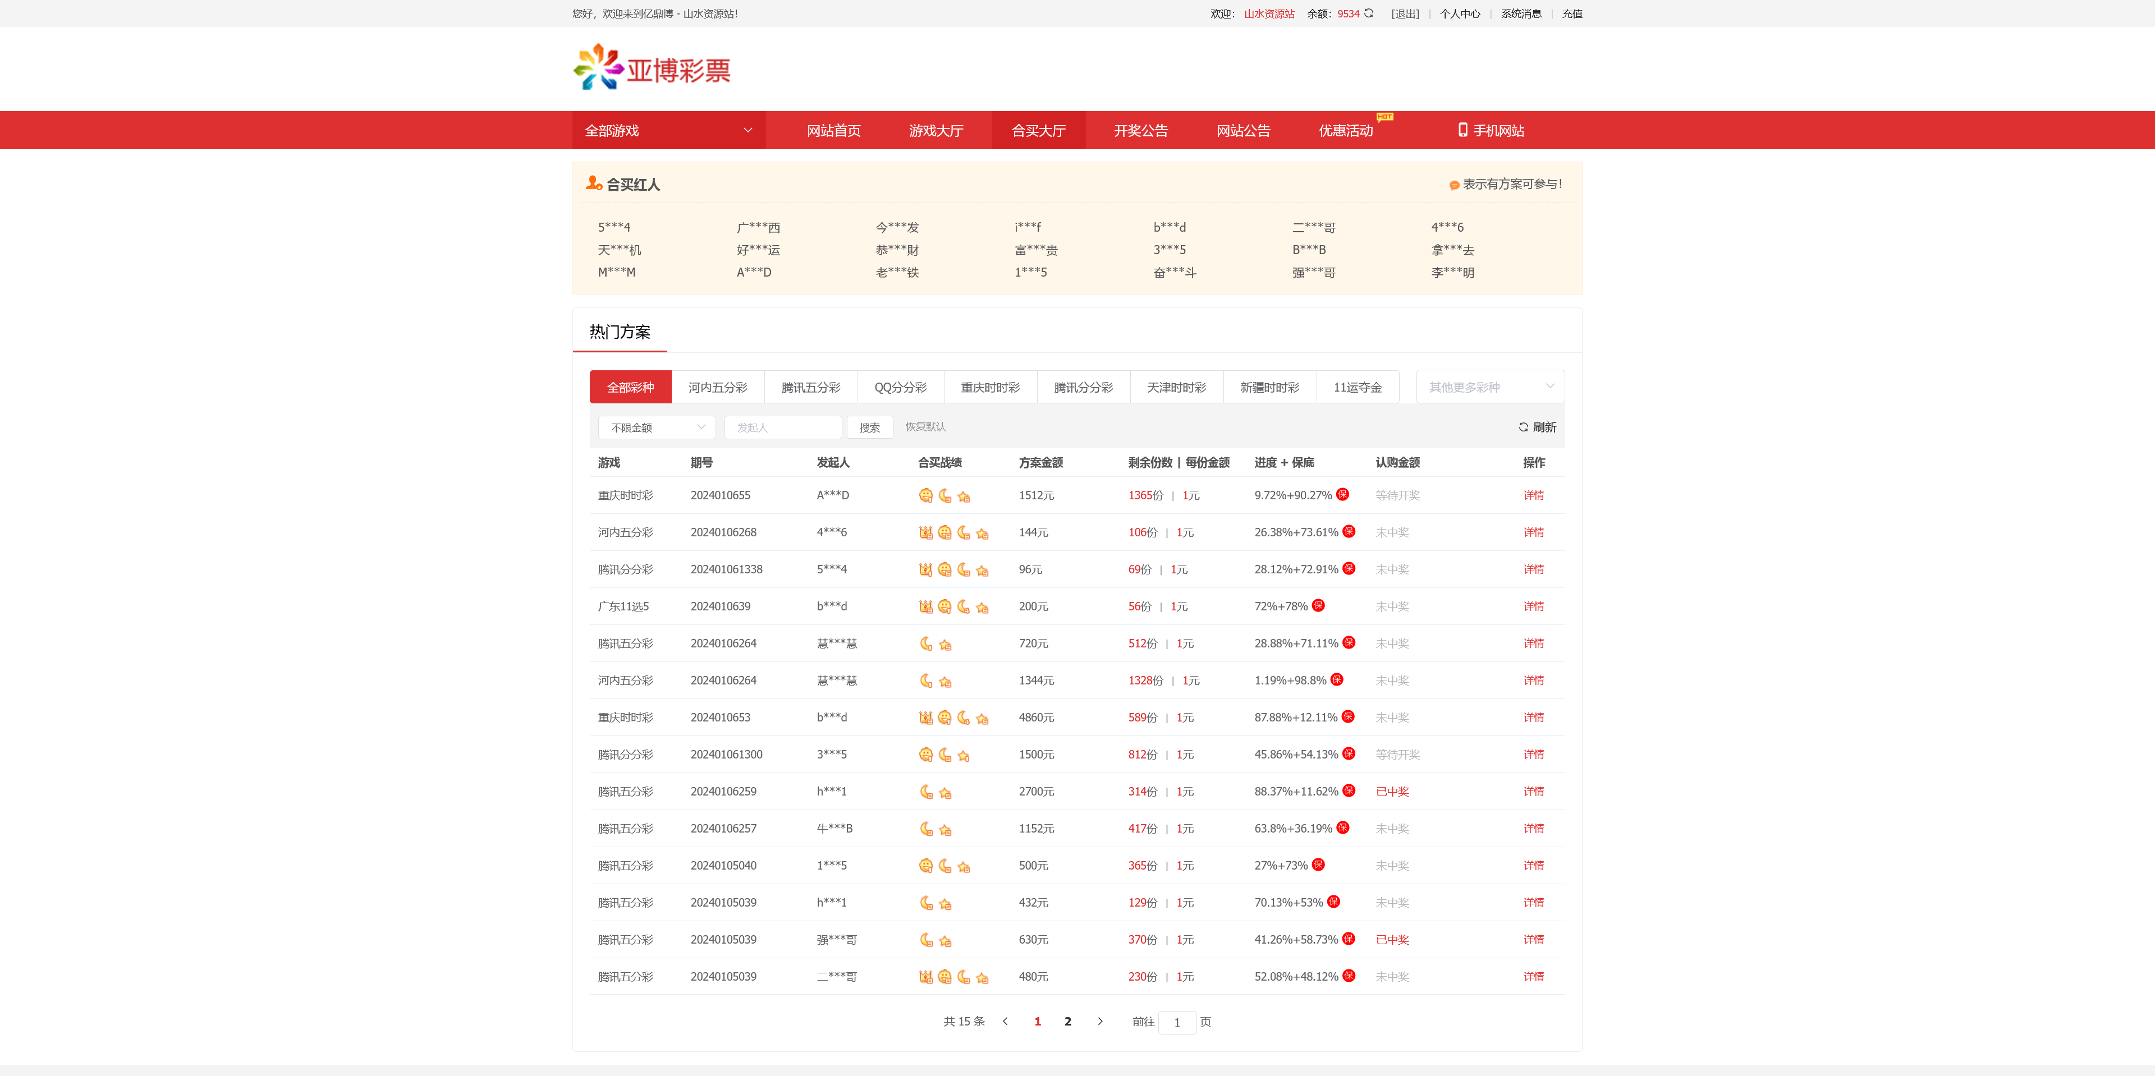This screenshot has height=1076, width=2155.
Task: Click the 山水资源站 username link
Action: click(1269, 13)
